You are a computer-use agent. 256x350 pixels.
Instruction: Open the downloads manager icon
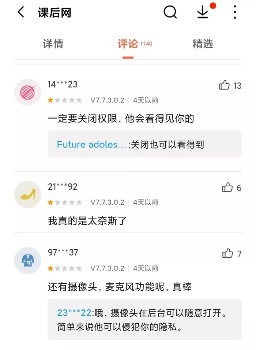[202, 12]
